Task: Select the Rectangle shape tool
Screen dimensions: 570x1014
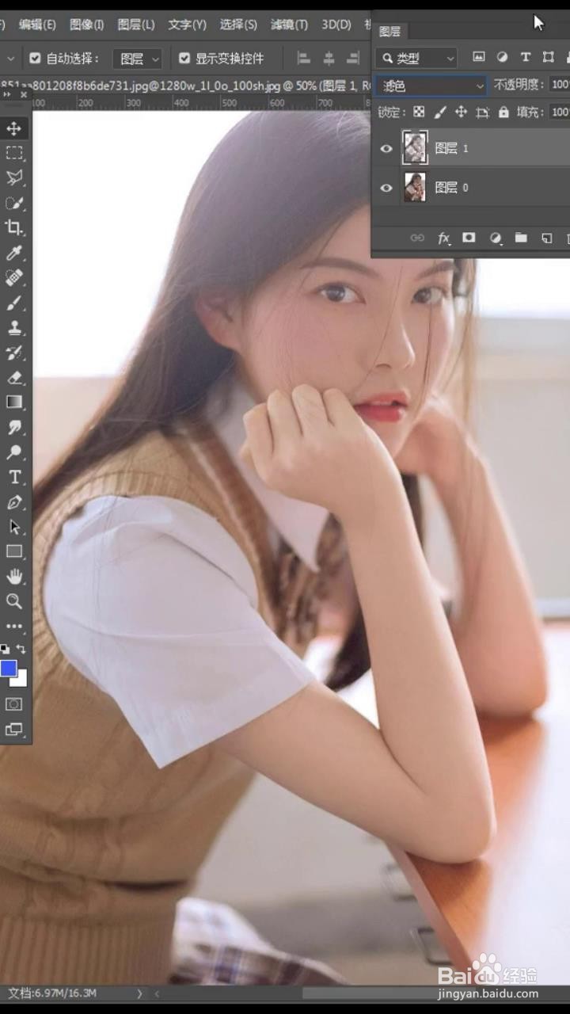Action: click(x=14, y=551)
